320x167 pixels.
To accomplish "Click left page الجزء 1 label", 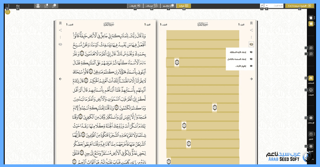I will (x=147, y=24).
